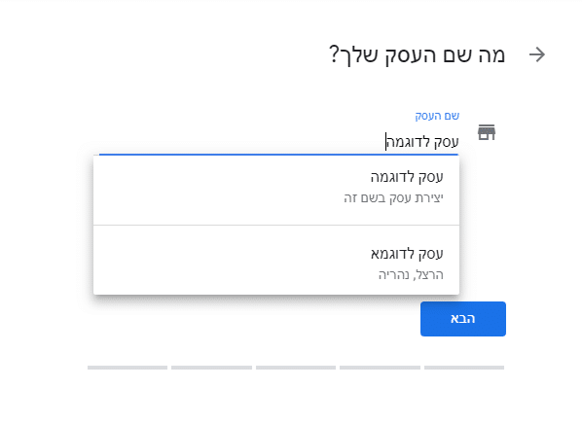Click the blue 'הבא' next button
This screenshot has height=424, width=582.
point(463,319)
